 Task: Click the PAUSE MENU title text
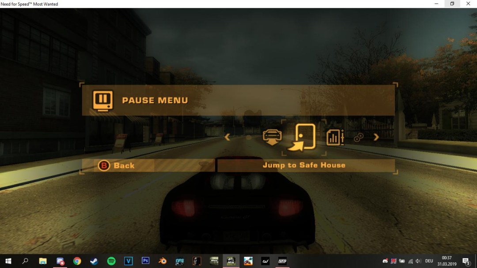click(155, 100)
